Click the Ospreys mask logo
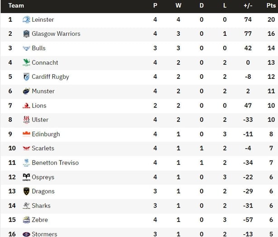Viewport: 278px width, 237px height. 26,177
